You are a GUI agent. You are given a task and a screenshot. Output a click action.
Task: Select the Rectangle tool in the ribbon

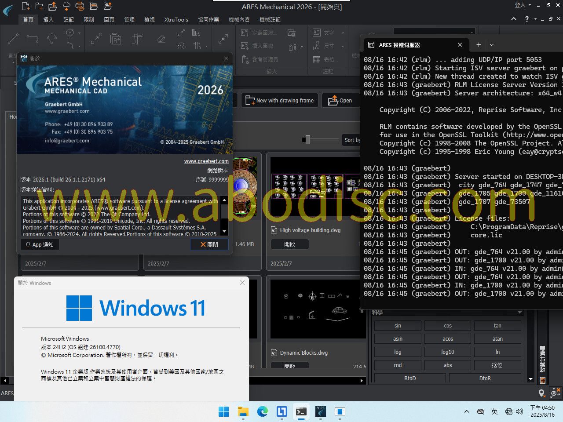pyautogui.click(x=33, y=39)
